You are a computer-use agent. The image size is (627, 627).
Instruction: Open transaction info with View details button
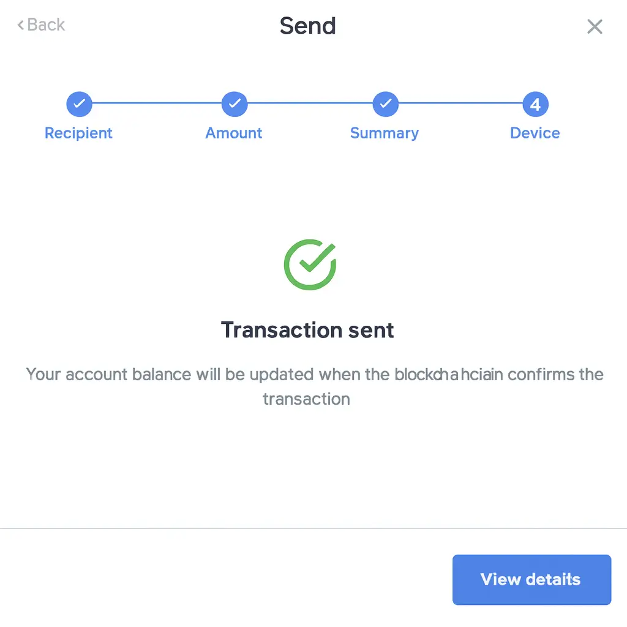pyautogui.click(x=531, y=579)
